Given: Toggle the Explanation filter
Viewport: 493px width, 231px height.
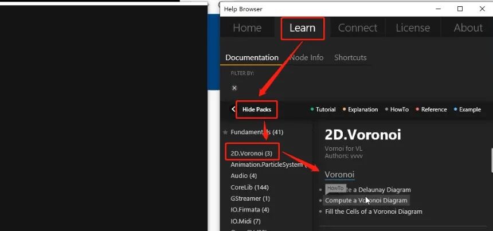Looking at the screenshot, I should pyautogui.click(x=361, y=109).
